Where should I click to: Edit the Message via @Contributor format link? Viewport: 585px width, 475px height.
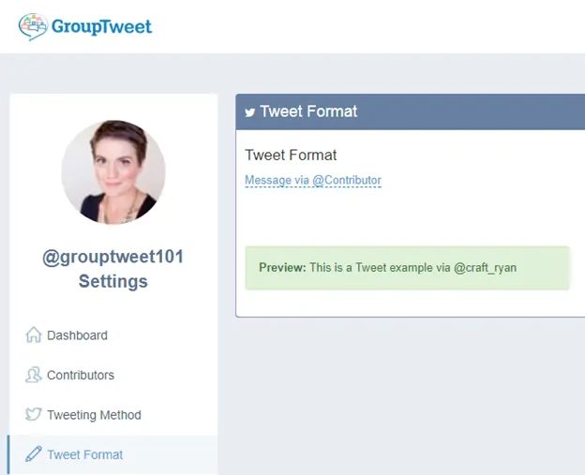[313, 180]
